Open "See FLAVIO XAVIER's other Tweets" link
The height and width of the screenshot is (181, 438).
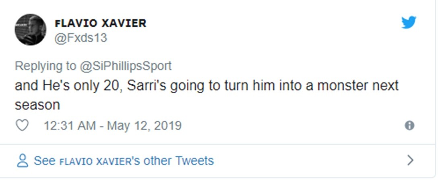coord(124,161)
